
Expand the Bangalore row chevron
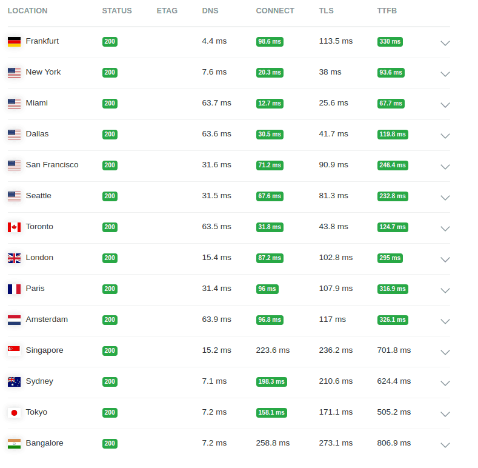click(x=445, y=445)
